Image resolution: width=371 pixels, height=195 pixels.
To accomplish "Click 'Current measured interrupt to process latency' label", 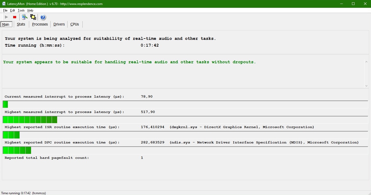I will (x=64, y=97).
